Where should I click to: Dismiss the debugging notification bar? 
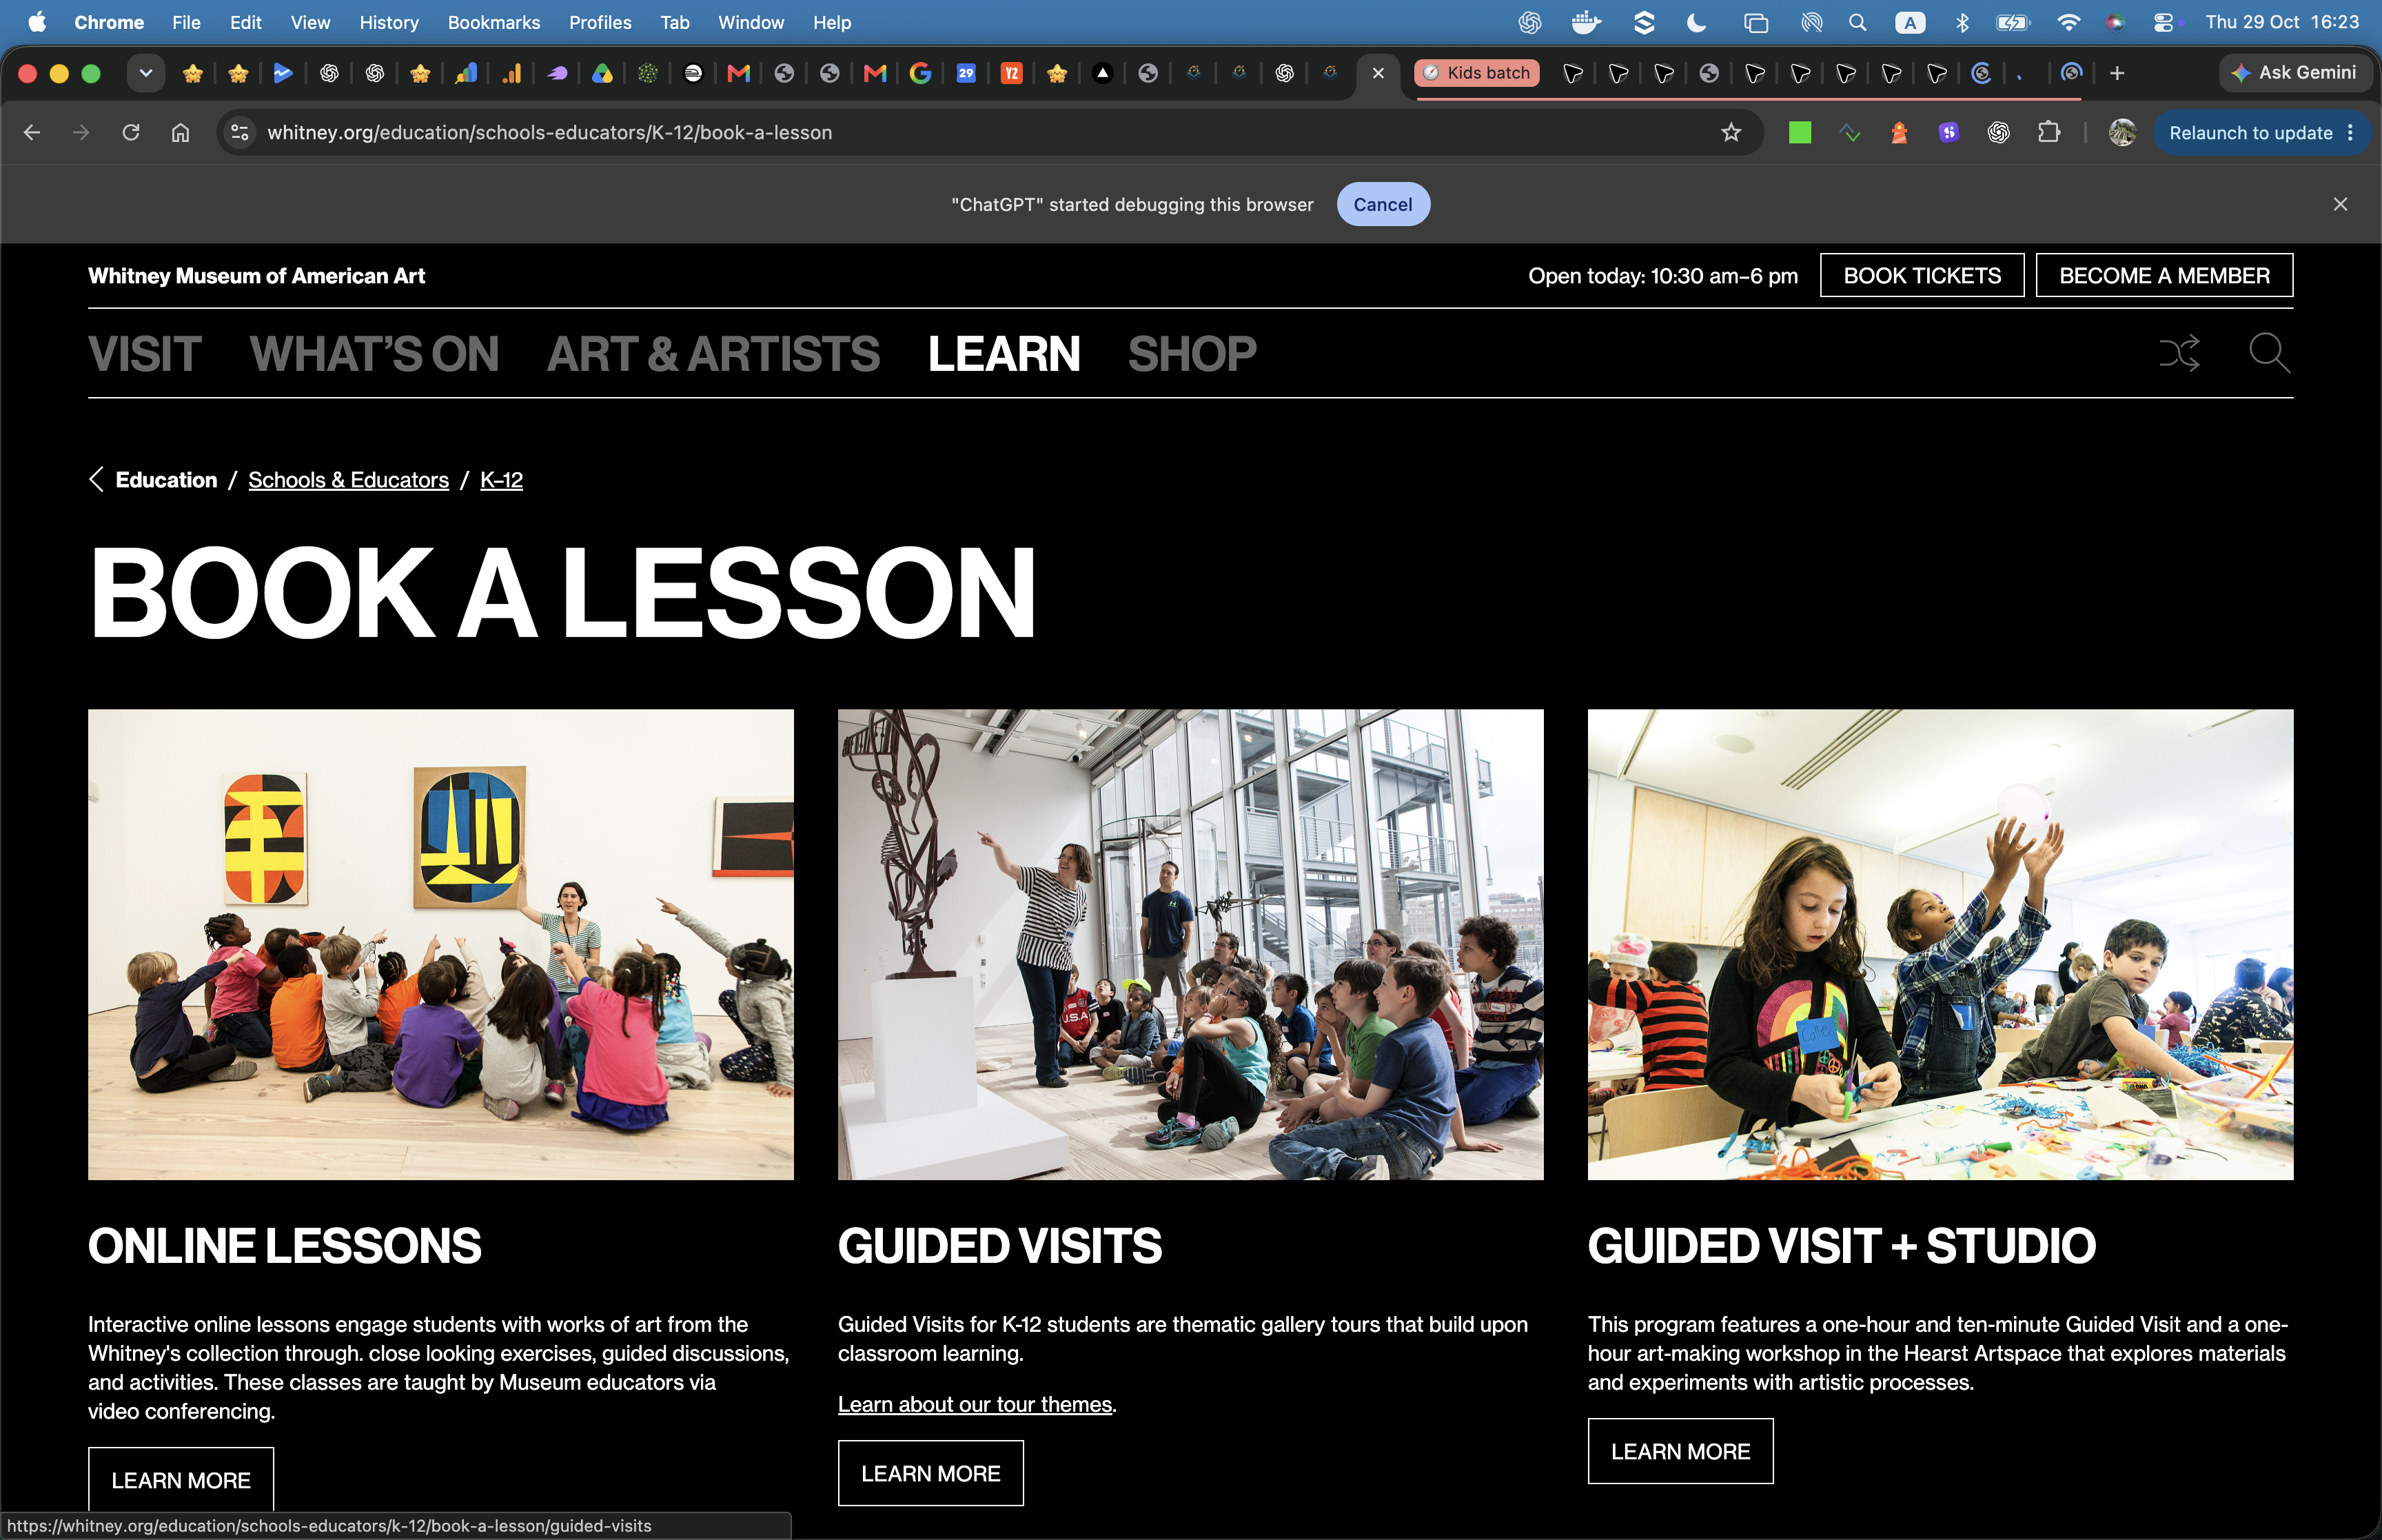(x=2340, y=204)
